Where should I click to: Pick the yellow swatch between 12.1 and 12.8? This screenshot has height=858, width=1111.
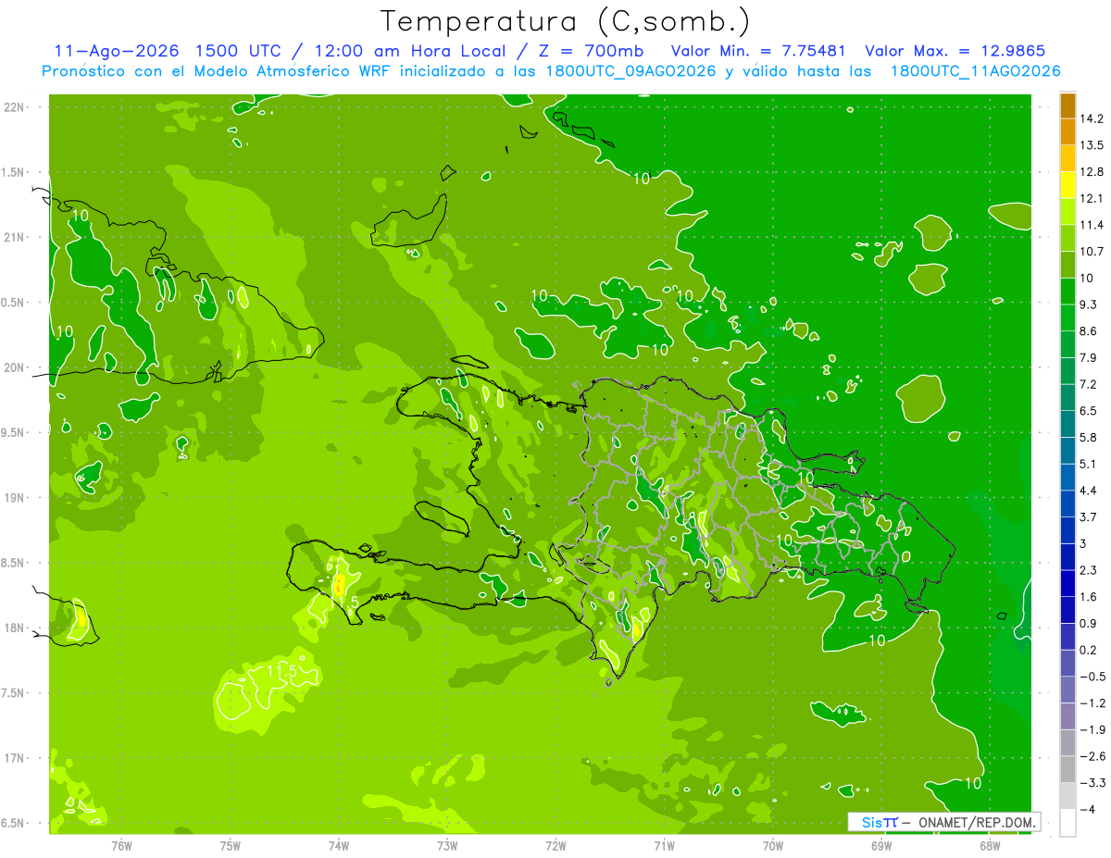tap(1067, 185)
